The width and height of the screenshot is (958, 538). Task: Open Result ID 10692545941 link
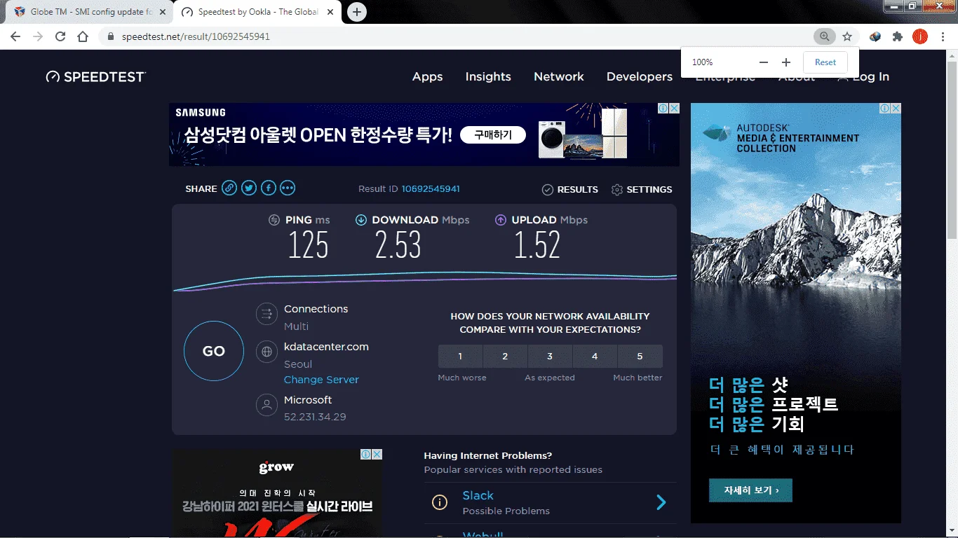(431, 189)
